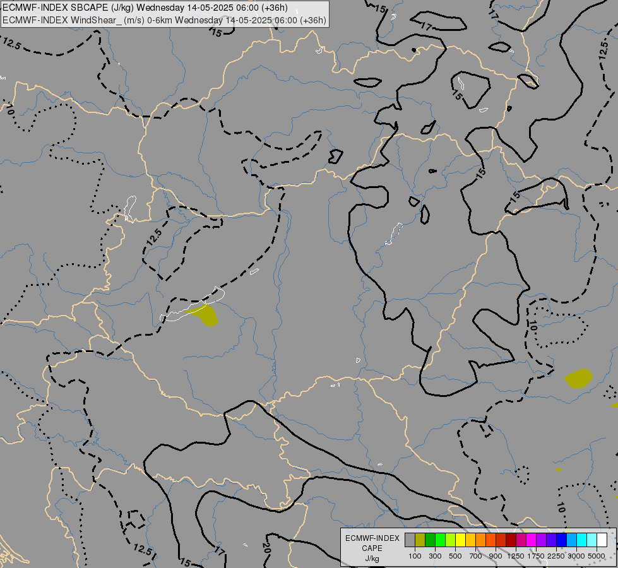Click the pure yellow legend swatch
This screenshot has width=618, height=568.
coord(460,540)
